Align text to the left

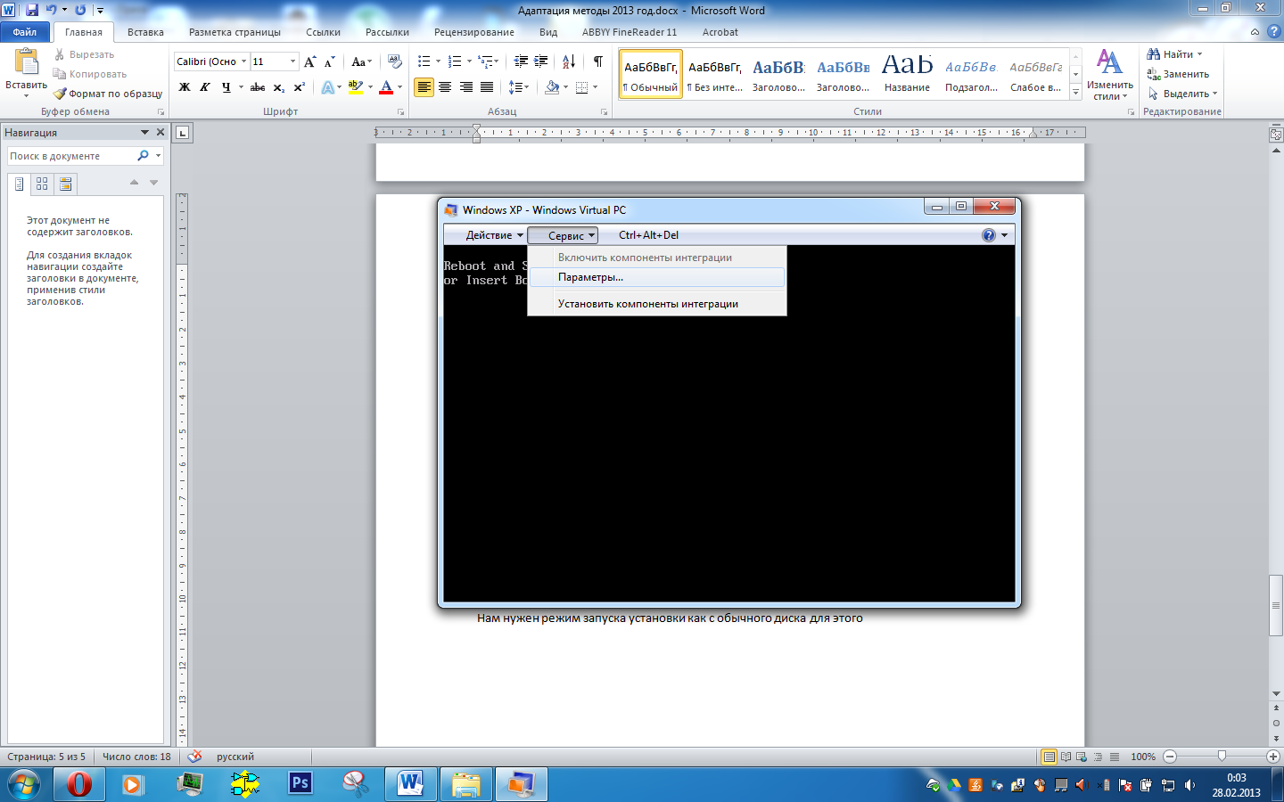click(424, 87)
